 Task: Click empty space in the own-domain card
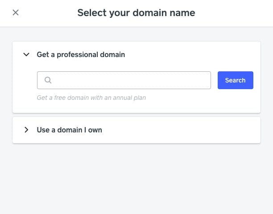click(x=187, y=130)
